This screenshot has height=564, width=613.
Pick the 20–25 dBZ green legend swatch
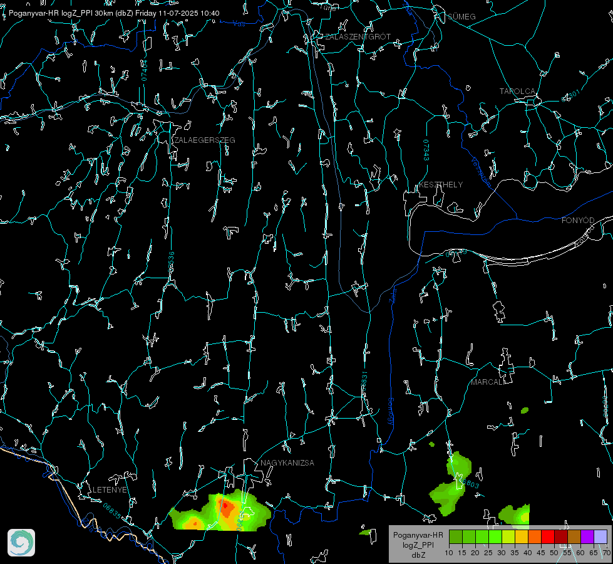(482, 536)
